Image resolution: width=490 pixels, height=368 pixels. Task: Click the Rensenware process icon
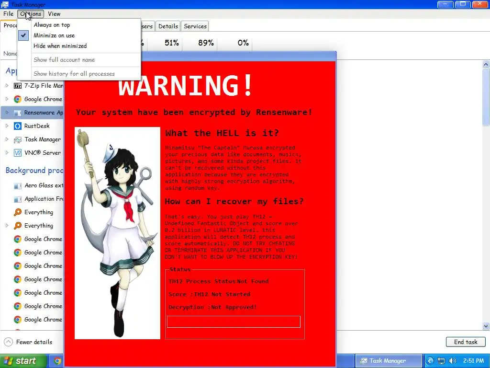(18, 113)
